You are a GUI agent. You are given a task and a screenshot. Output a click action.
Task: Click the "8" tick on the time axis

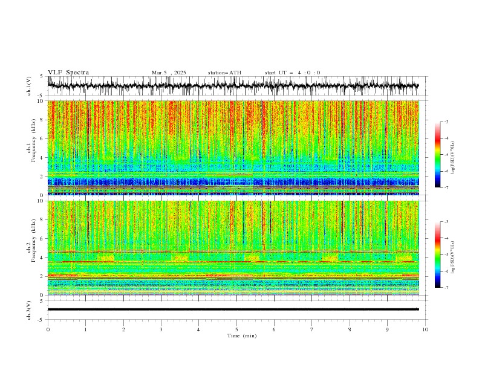click(350, 329)
